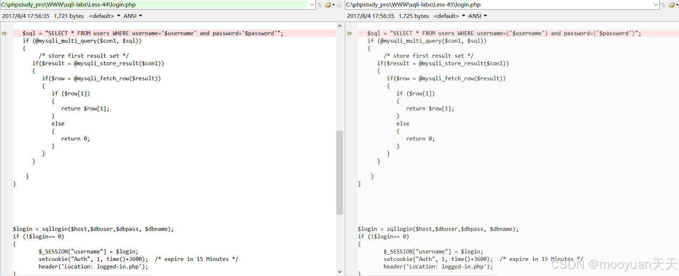The image size is (679, 276).
Task: Click the mysqli_fetch_row line in right pane
Action: [x=446, y=78]
